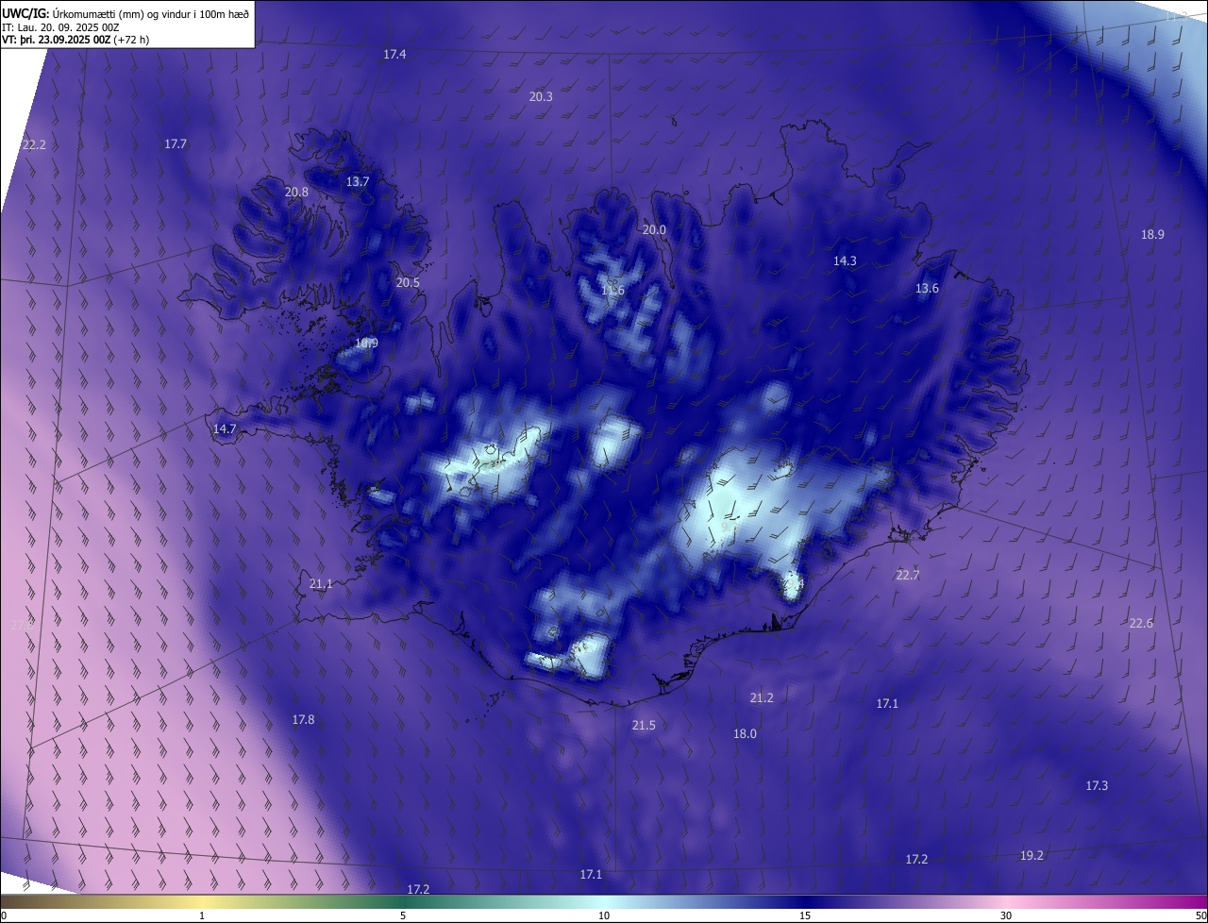The image size is (1208, 923).
Task: Click the 14.3 value label
Action: [x=845, y=261]
